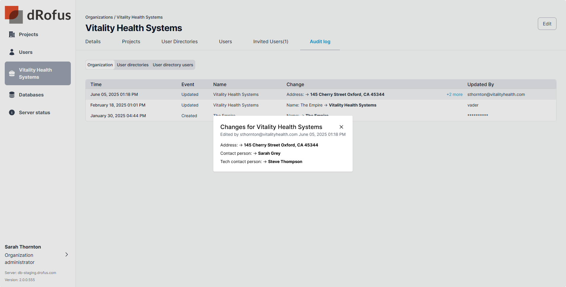Open the organization Projects tab
566x287 pixels.
(x=131, y=42)
